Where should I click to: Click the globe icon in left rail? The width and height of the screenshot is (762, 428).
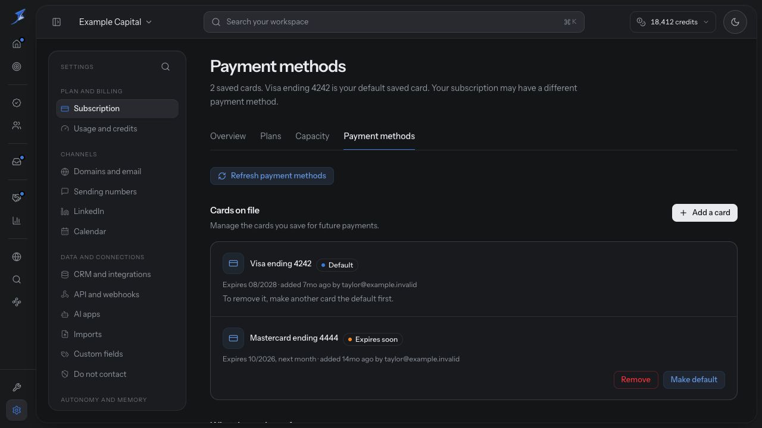[x=17, y=257]
